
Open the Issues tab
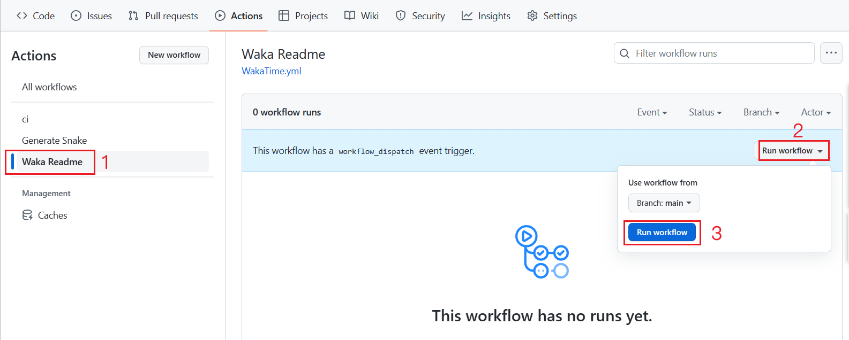[92, 16]
